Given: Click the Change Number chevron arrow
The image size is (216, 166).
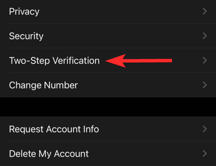Looking at the screenshot, I should tap(205, 85).
